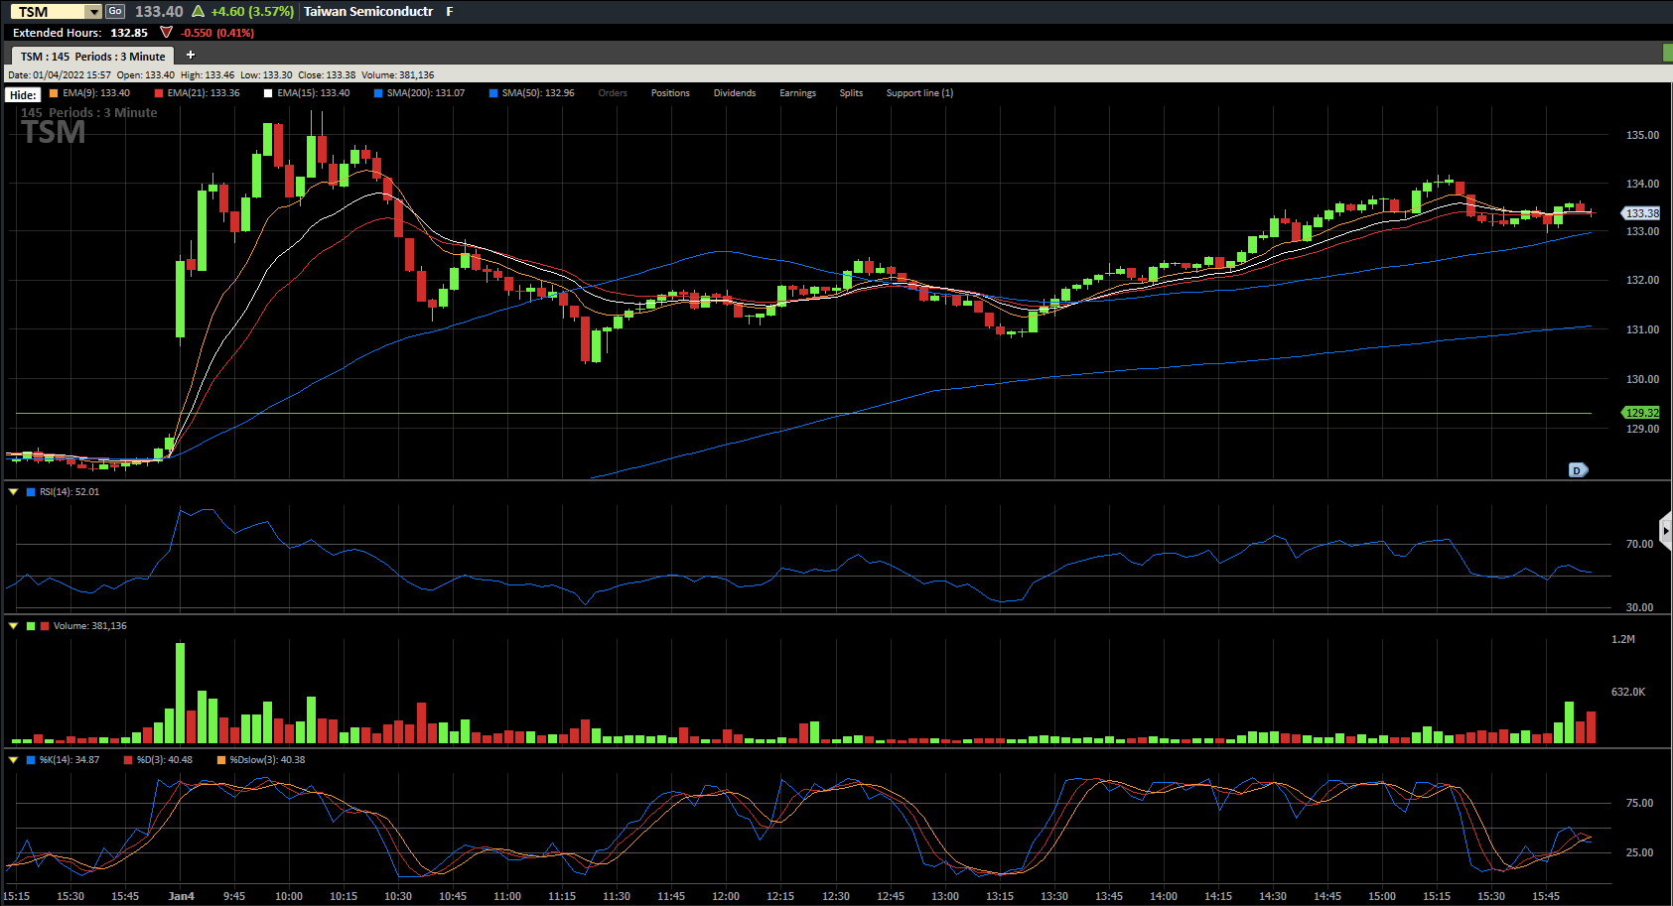1673x906 pixels.
Task: Click the %K(14): 34.87 label
Action: 70,760
